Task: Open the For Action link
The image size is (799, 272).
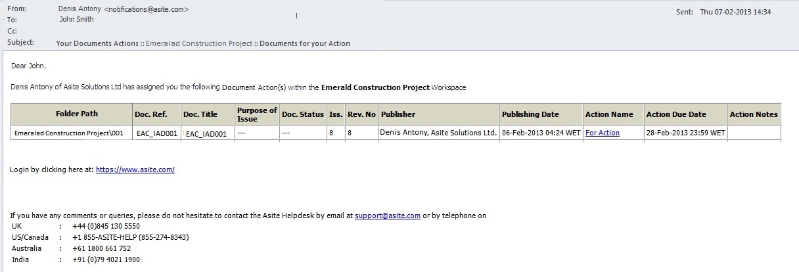Action: (x=603, y=133)
